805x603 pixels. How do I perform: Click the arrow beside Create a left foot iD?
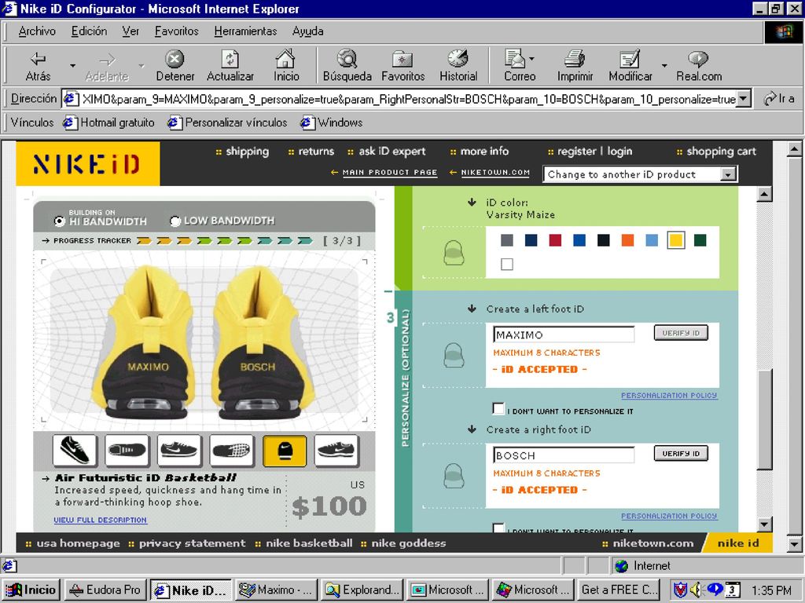472,309
